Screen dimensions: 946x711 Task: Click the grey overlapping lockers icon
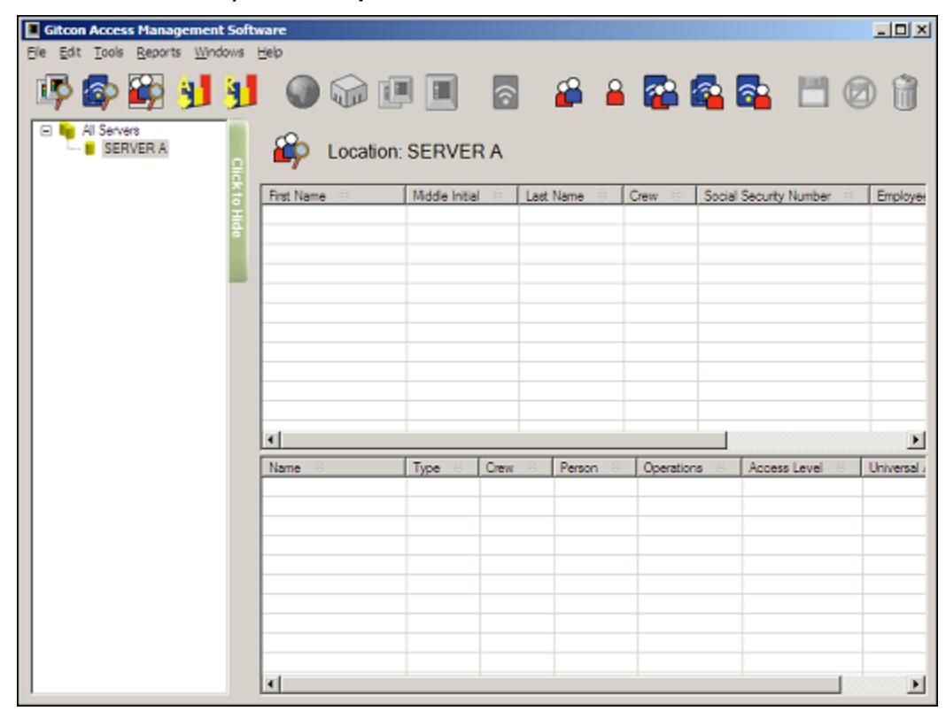(x=396, y=92)
